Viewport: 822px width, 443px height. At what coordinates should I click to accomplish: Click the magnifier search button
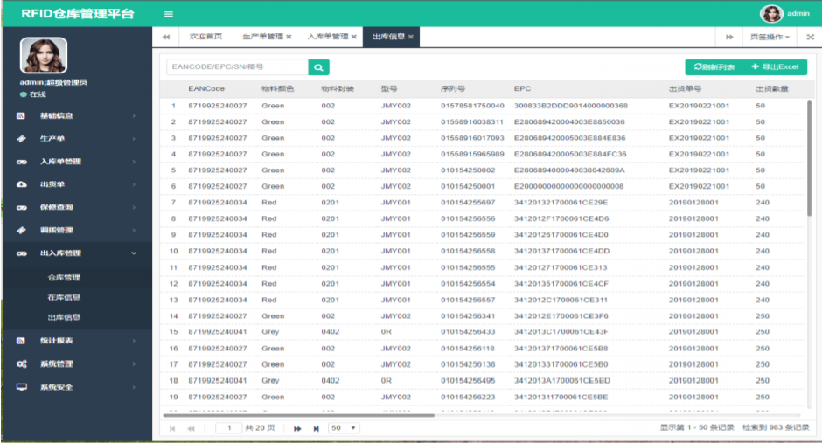tap(319, 66)
